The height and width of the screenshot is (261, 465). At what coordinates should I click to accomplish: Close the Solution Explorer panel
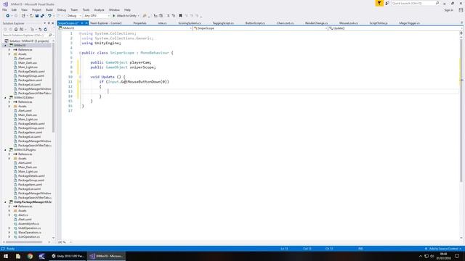coord(53,23)
